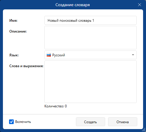Focus the Имя input field
The width and height of the screenshot is (146, 132).
(91, 20)
